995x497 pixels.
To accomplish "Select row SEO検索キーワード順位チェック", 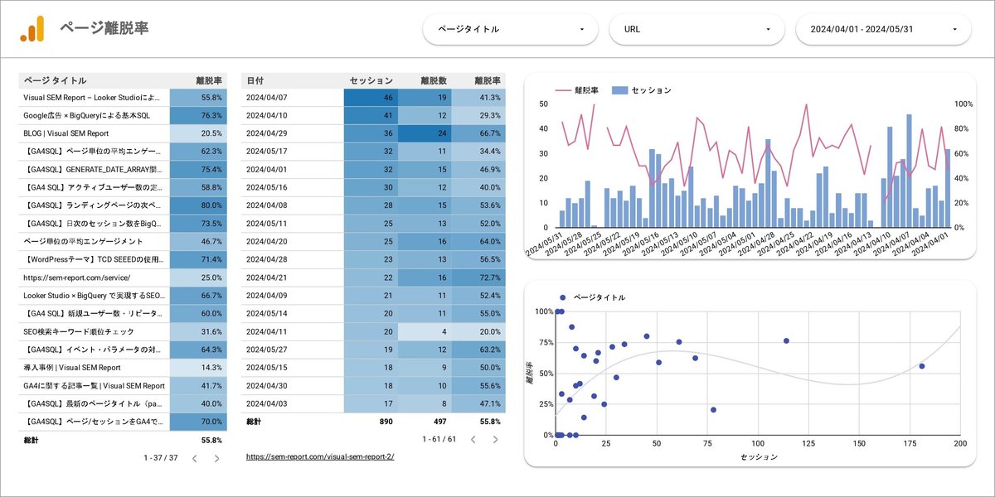I will (123, 331).
